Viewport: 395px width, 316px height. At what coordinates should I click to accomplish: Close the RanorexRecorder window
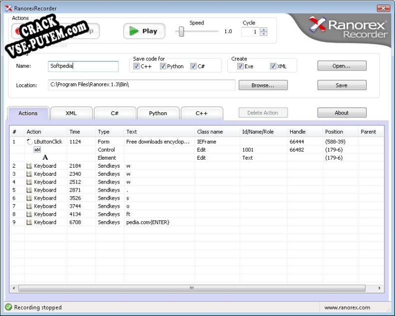click(x=383, y=8)
